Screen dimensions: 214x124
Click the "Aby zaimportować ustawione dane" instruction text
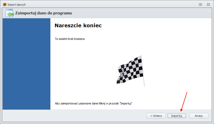pos(94,103)
